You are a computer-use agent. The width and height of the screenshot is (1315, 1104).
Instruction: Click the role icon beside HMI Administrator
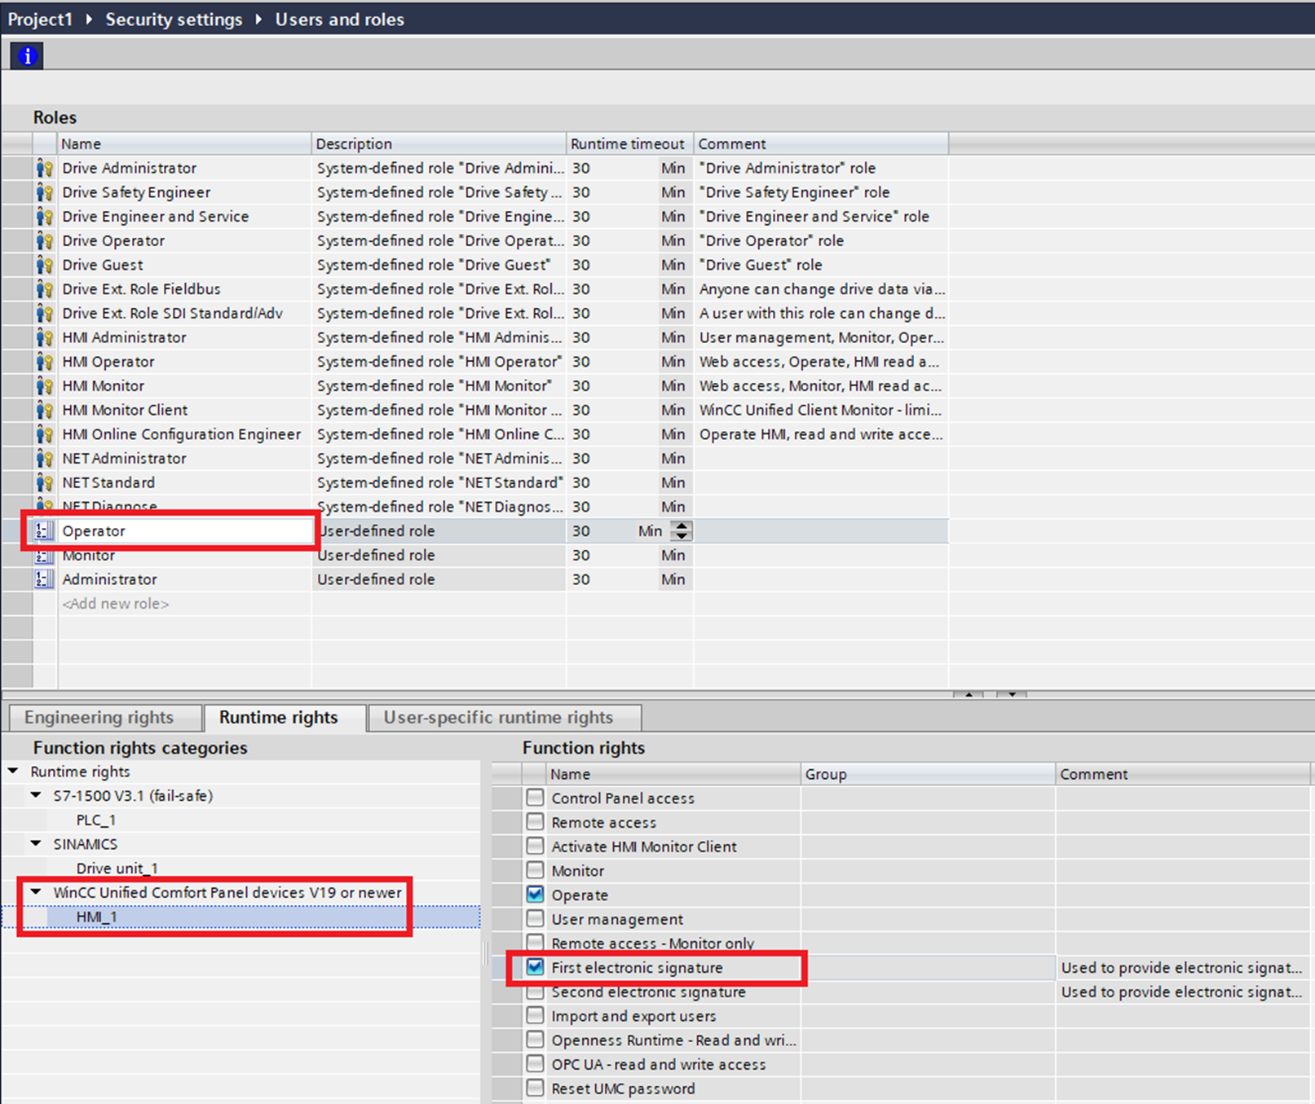pos(44,337)
